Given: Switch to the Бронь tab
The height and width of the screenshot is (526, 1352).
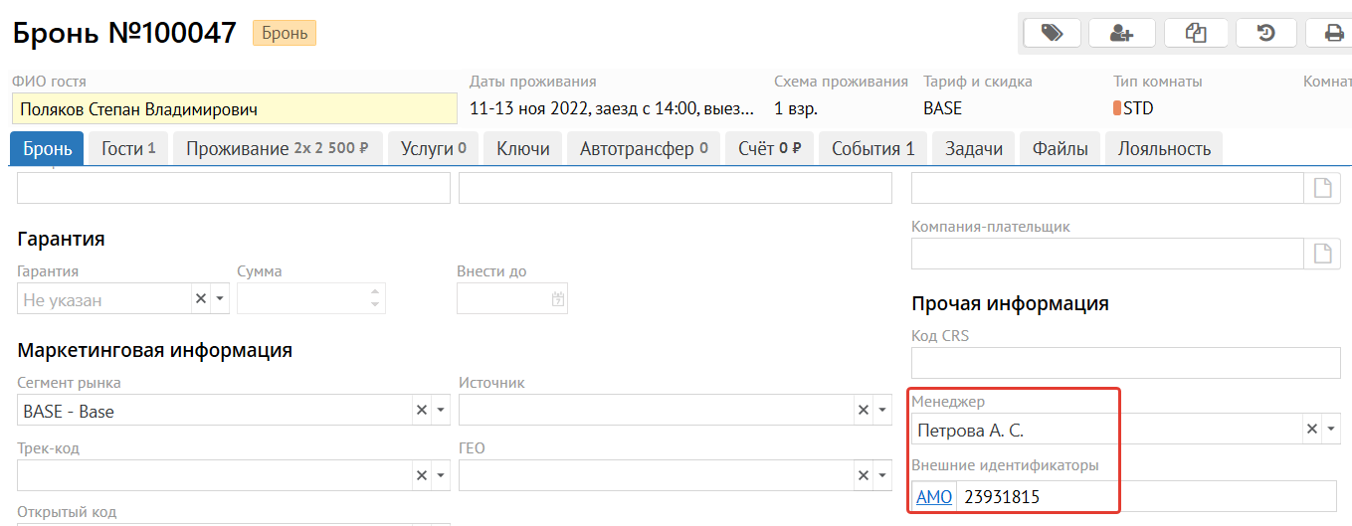Looking at the screenshot, I should pyautogui.click(x=47, y=148).
